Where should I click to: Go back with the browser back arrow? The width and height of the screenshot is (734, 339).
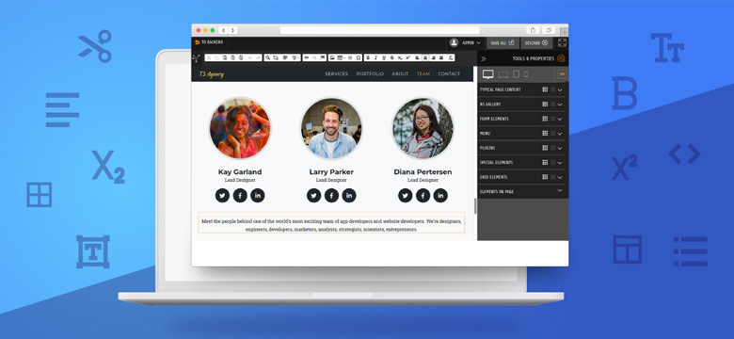click(224, 30)
